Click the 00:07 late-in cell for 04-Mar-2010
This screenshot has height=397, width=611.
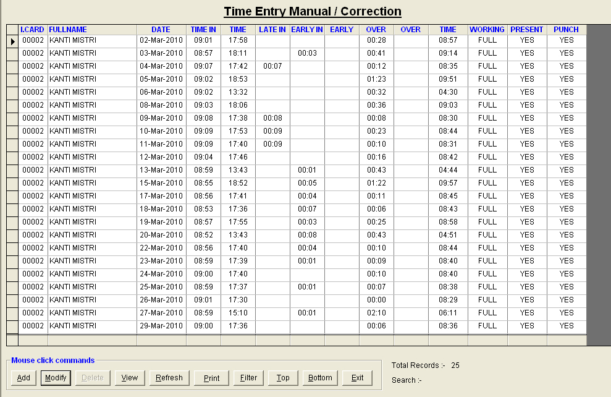pyautogui.click(x=272, y=66)
